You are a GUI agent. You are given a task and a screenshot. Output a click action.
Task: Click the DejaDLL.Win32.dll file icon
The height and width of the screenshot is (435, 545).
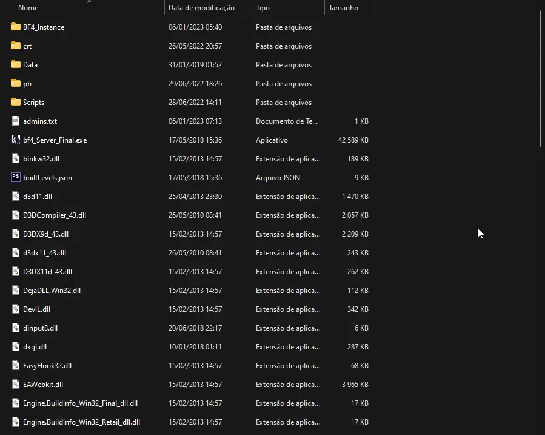(x=16, y=290)
